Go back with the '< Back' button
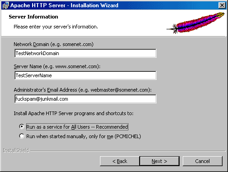The width and height of the screenshot is (228, 172). pos(120,161)
